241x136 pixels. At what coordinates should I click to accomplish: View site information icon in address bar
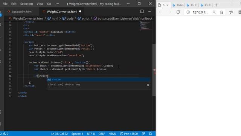pyautogui.click(x=188, y=12)
